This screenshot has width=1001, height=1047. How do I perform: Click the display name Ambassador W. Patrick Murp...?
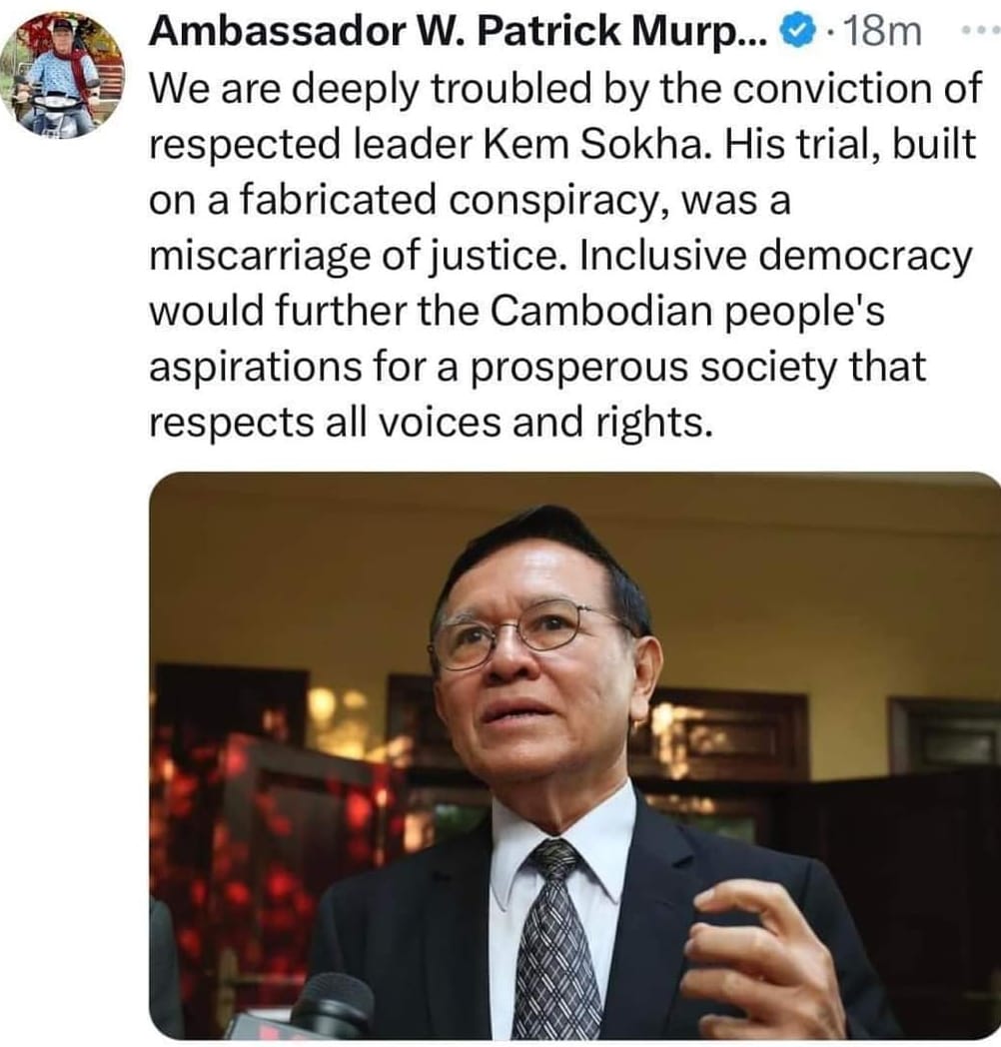(x=462, y=31)
